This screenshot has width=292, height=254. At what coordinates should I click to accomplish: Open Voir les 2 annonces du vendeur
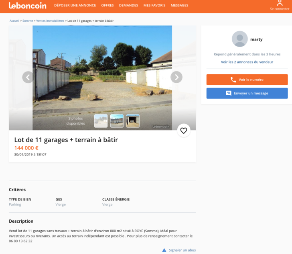click(x=247, y=62)
